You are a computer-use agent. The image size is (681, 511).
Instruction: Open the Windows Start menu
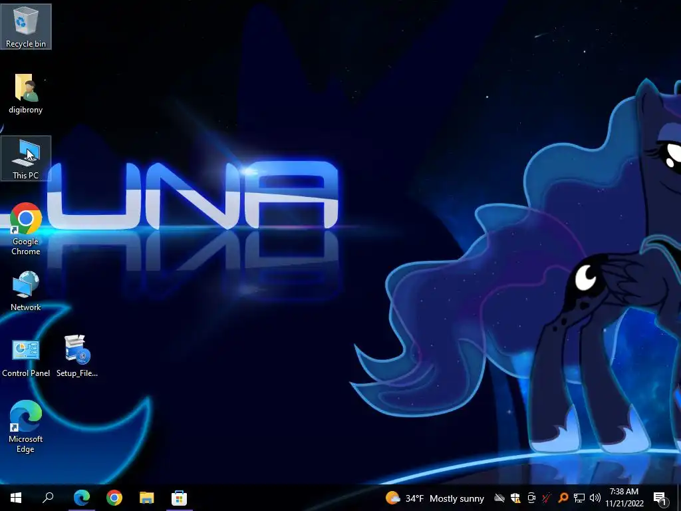tap(16, 498)
